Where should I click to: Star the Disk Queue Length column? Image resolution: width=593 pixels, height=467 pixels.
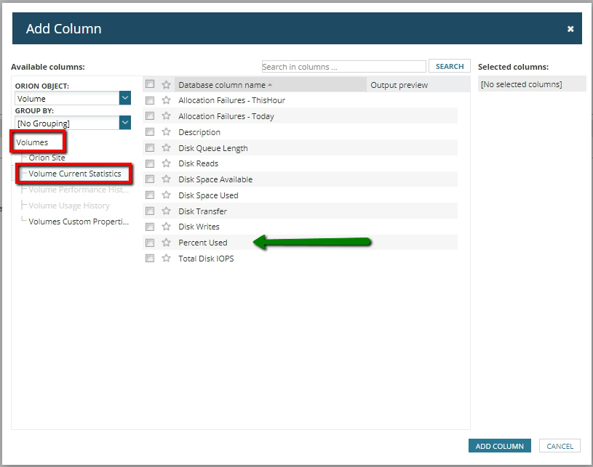pos(166,147)
